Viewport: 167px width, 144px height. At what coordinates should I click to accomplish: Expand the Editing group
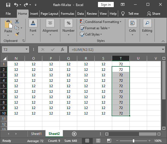(x=147, y=28)
